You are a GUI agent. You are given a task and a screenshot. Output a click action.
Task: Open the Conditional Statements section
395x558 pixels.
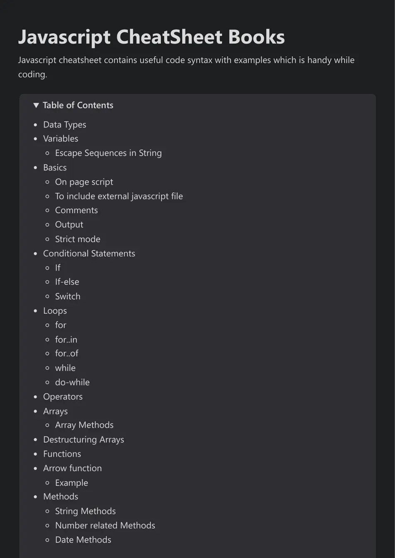pyautogui.click(x=89, y=253)
